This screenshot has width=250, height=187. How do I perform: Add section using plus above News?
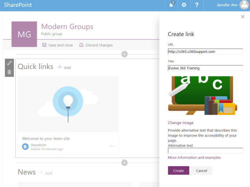click(125, 163)
